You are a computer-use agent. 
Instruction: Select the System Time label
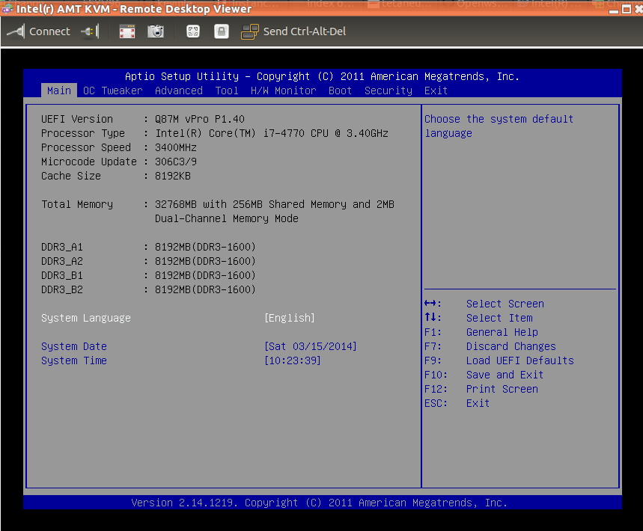coord(74,360)
